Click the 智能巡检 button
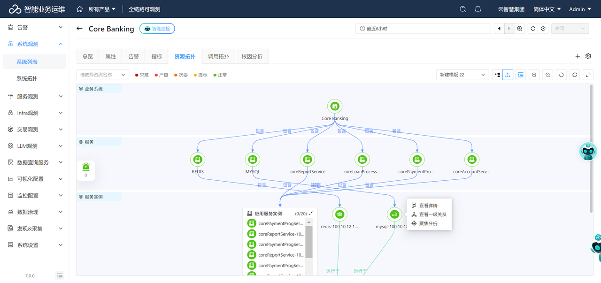This screenshot has height=283, width=601. [x=157, y=29]
